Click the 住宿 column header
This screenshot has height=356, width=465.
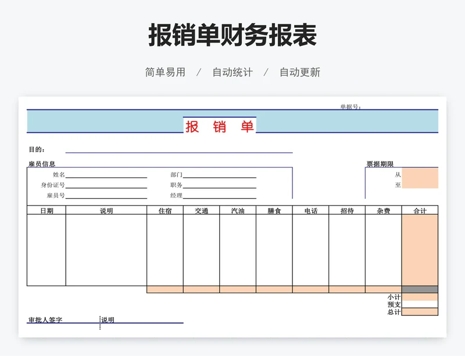tap(165, 210)
